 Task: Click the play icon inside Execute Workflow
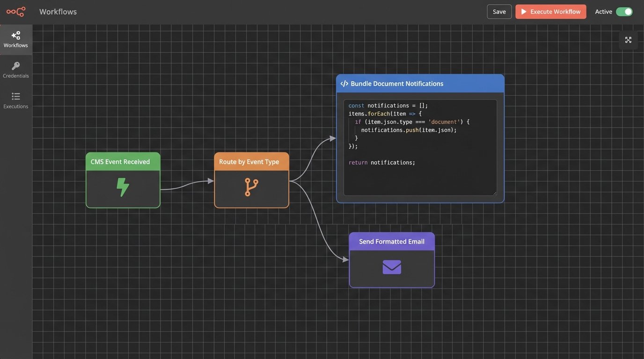click(x=523, y=11)
